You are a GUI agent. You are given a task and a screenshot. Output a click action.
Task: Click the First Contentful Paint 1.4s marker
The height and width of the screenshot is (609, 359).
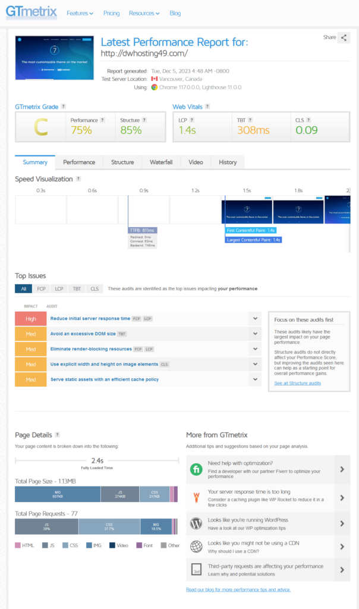251,230
